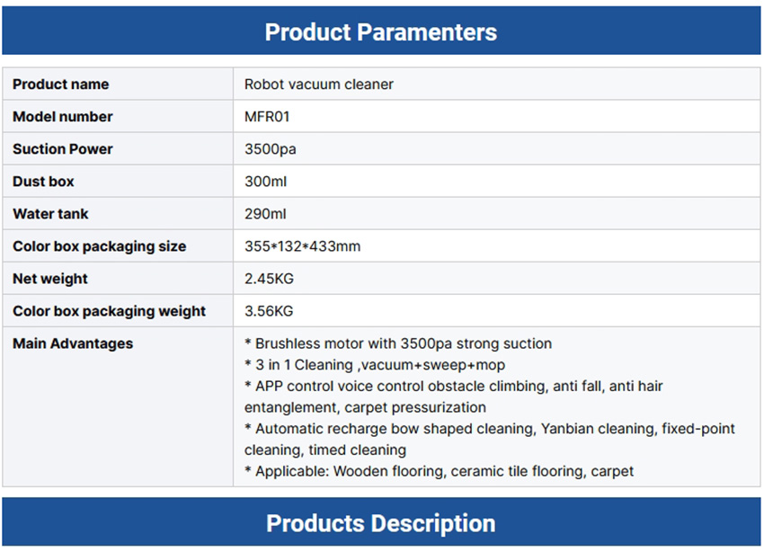Select the Product name label cell
Viewport: 764px width, 552px height.
[x=61, y=85]
